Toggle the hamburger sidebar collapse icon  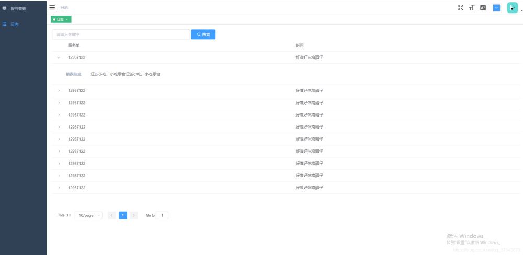pyautogui.click(x=52, y=7)
